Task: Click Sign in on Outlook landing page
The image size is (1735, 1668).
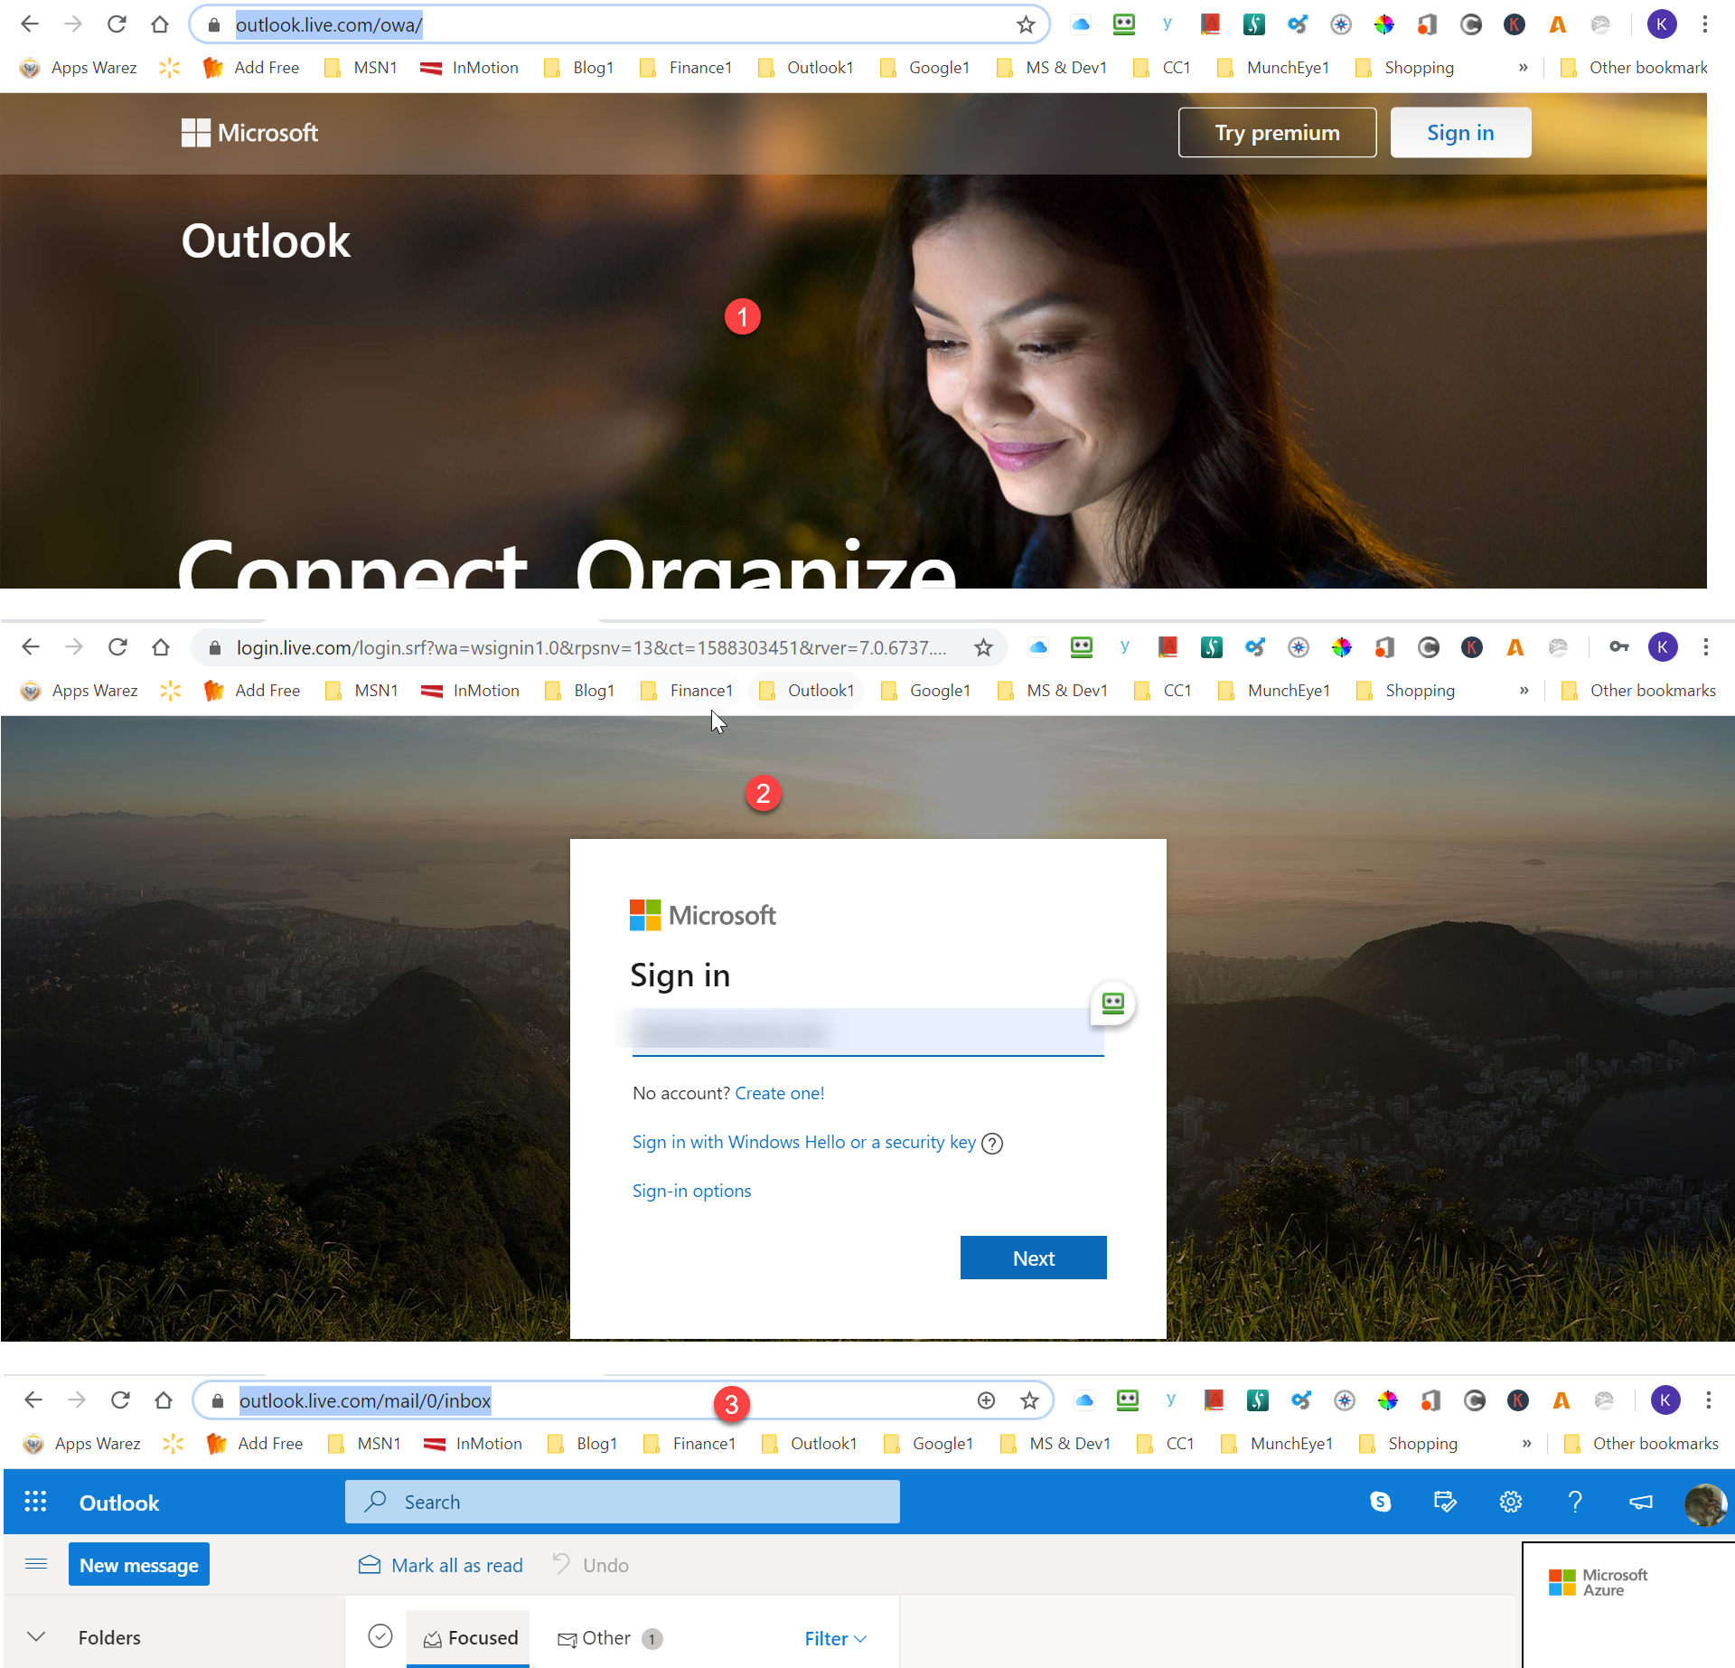Action: coord(1459,133)
